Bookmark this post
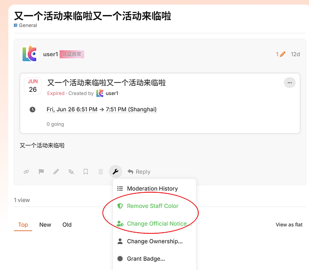The image size is (309, 270). 86,172
